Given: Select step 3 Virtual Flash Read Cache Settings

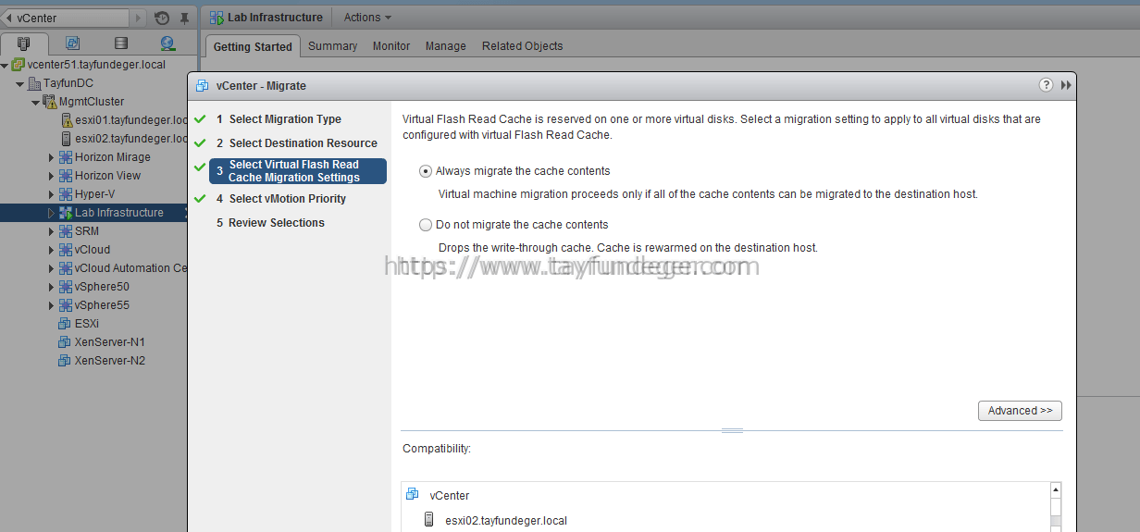Looking at the screenshot, I should tap(298, 171).
